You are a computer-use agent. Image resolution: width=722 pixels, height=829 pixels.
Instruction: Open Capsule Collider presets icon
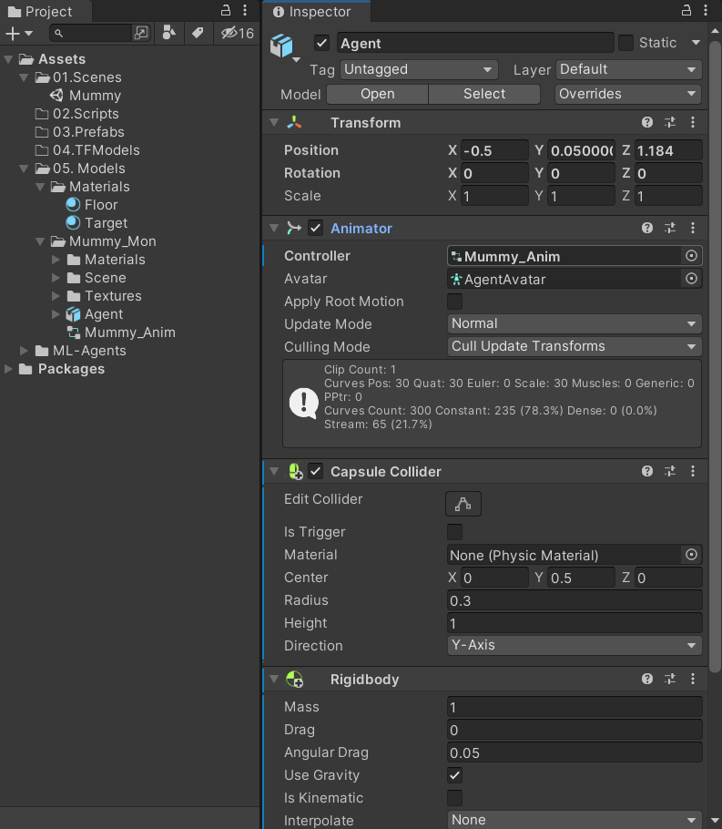click(670, 471)
